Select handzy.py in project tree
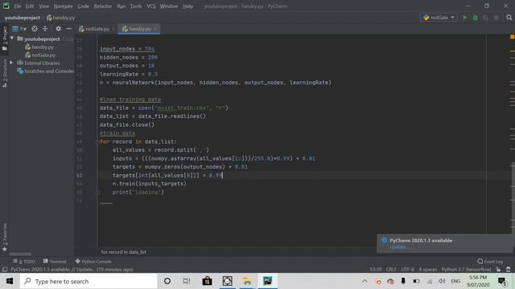This screenshot has height=289, width=515. coord(39,47)
